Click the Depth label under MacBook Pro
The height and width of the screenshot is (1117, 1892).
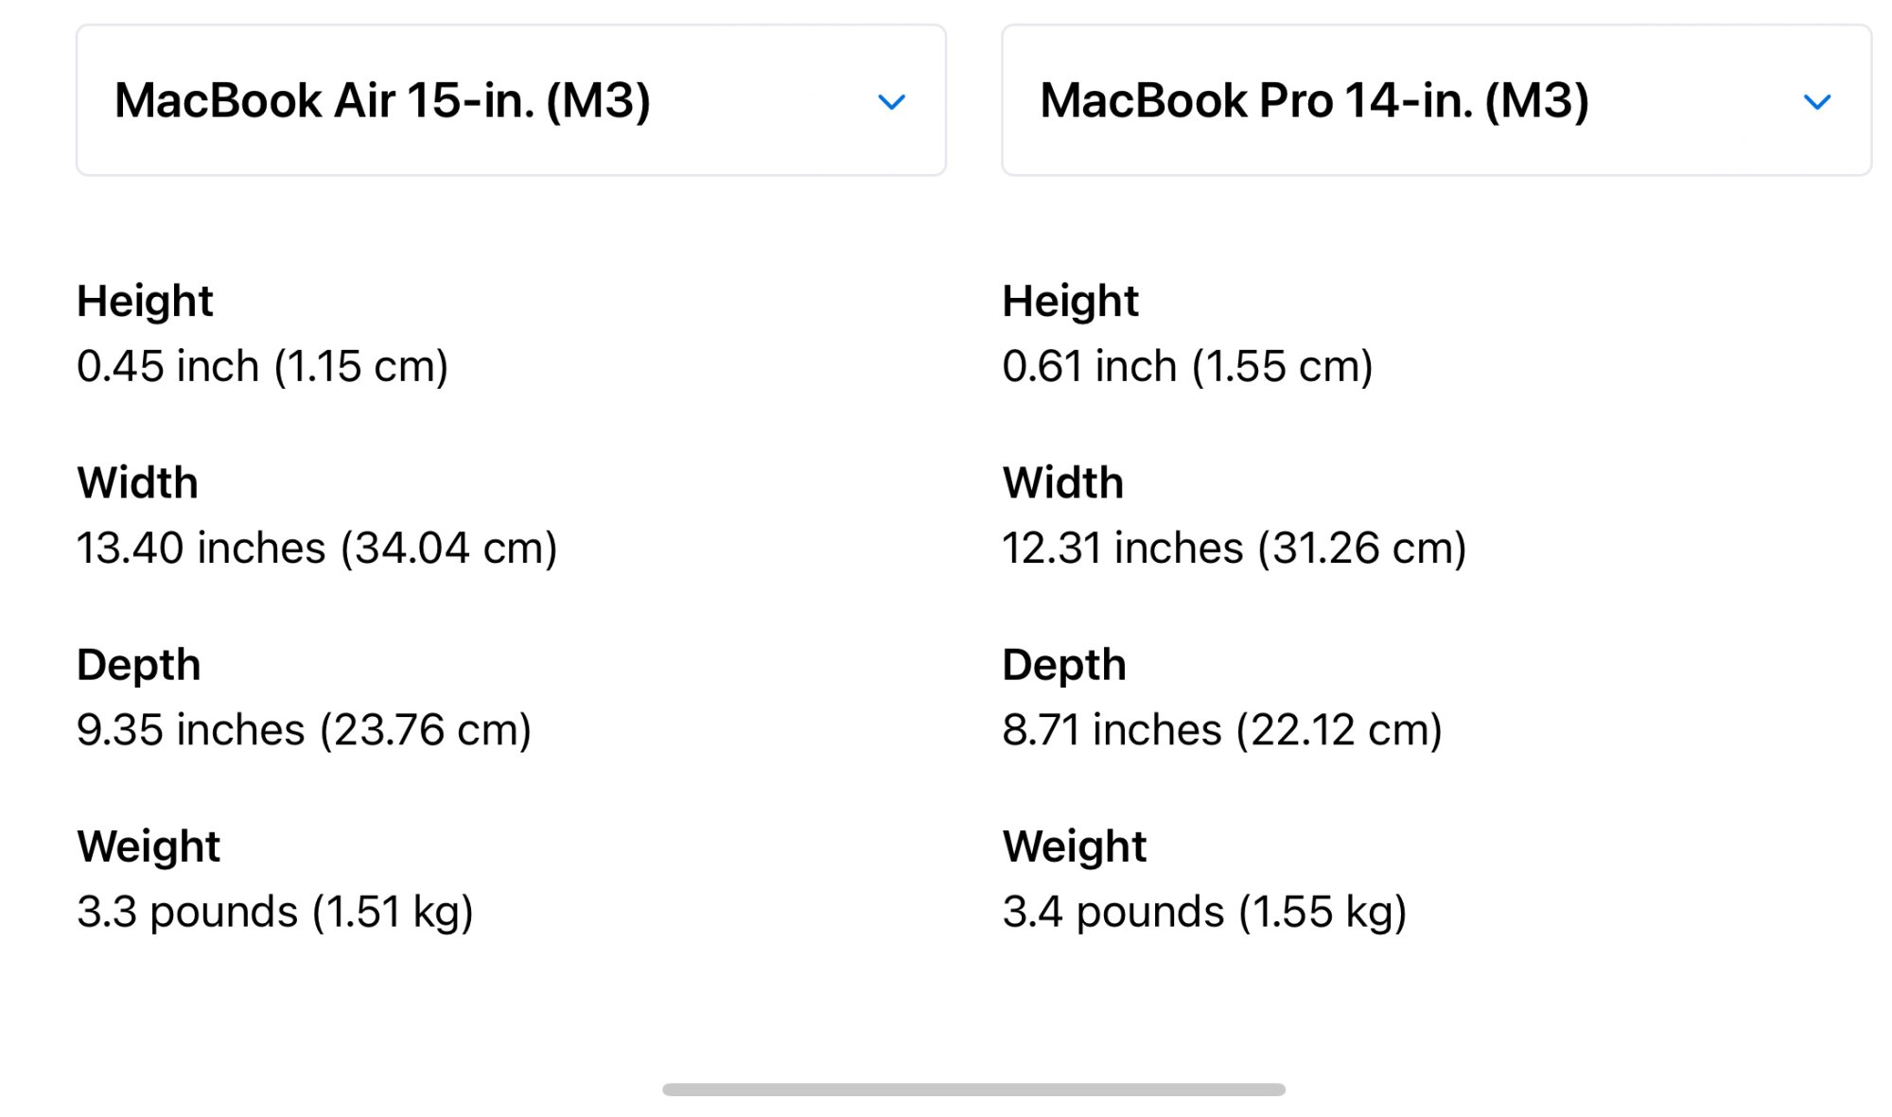tap(1064, 665)
